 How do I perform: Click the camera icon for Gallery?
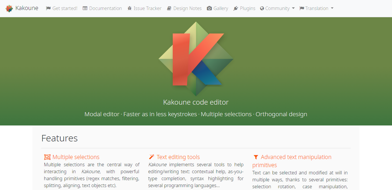click(209, 9)
